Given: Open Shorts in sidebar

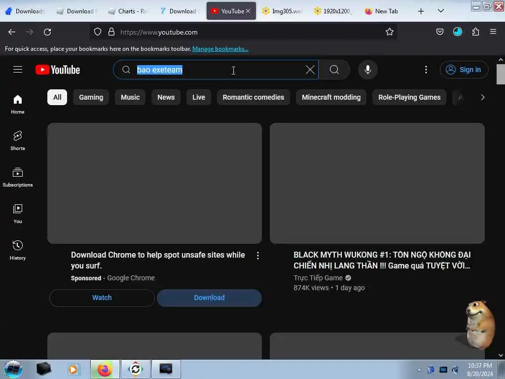Looking at the screenshot, I should pos(18,141).
